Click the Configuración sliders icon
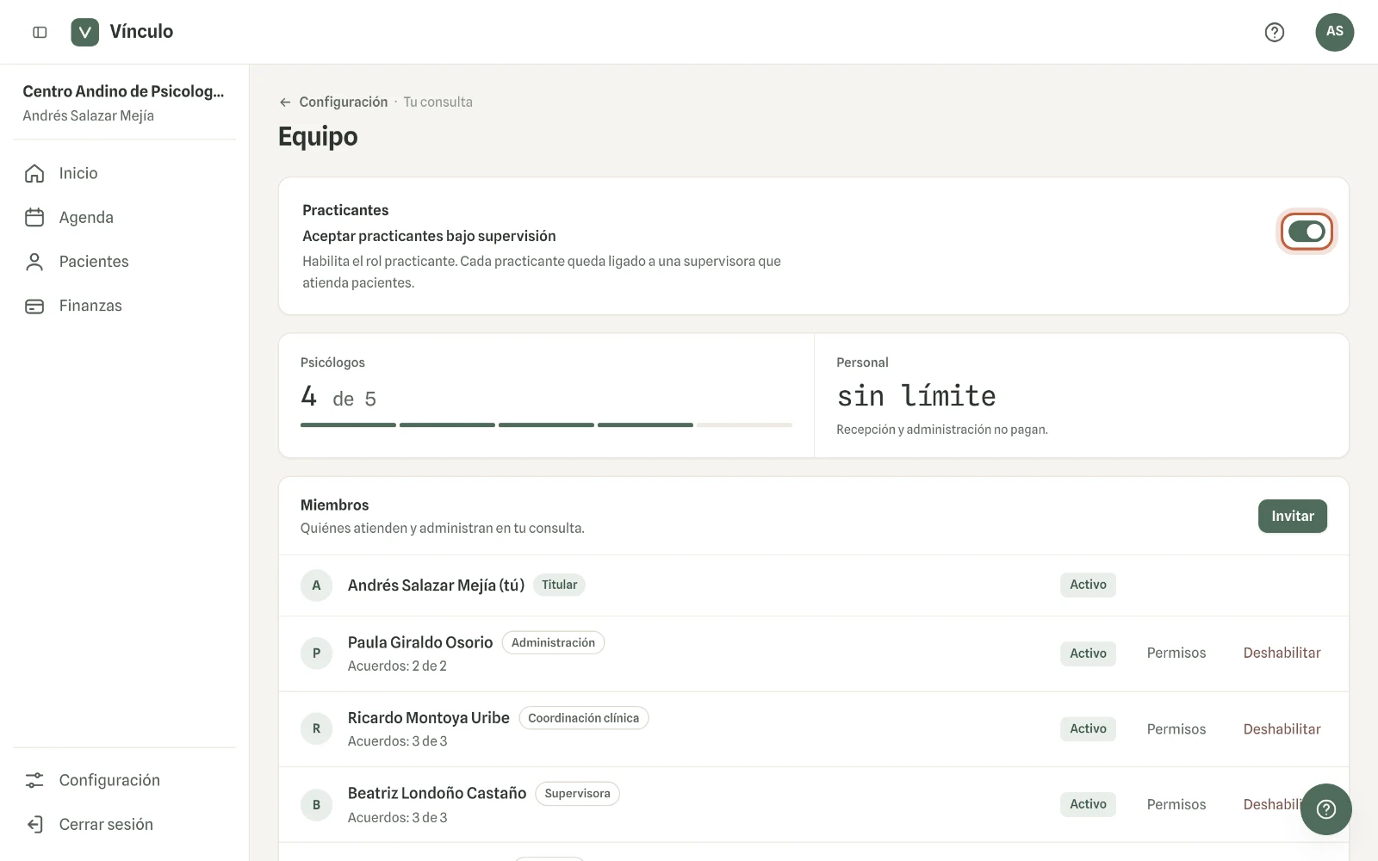 click(34, 780)
